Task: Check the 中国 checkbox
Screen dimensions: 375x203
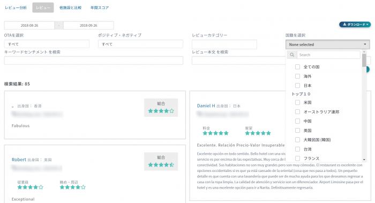Action: point(297,121)
